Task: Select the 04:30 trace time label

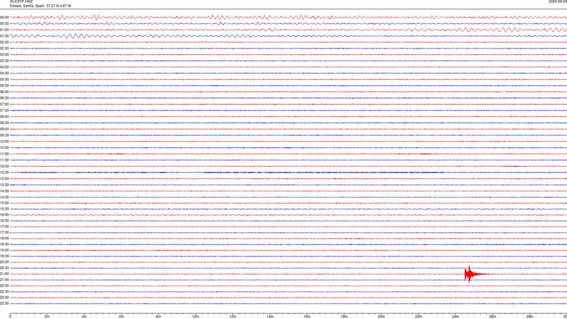Action: tap(4, 73)
